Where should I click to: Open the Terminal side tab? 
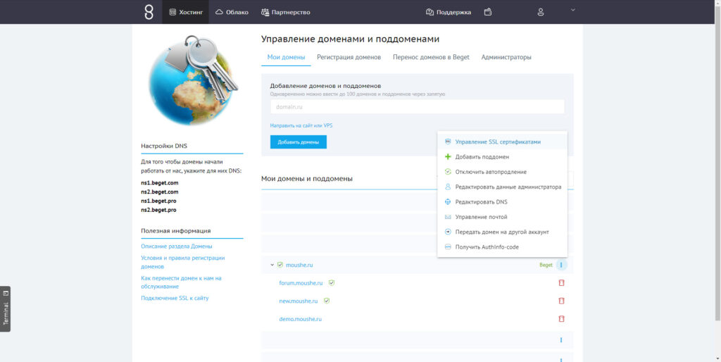tap(6, 309)
